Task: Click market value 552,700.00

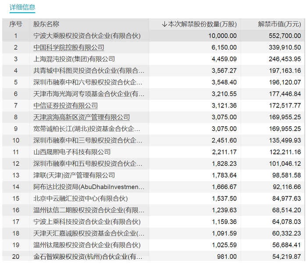Action: point(285,36)
